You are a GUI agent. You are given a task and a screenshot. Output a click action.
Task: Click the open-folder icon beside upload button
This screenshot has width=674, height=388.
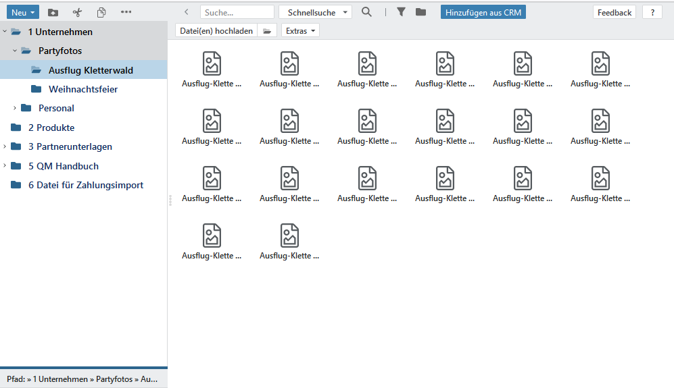(x=268, y=31)
